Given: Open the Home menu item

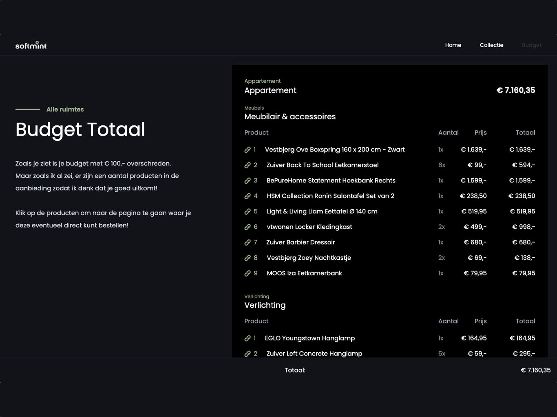Looking at the screenshot, I should coord(453,45).
